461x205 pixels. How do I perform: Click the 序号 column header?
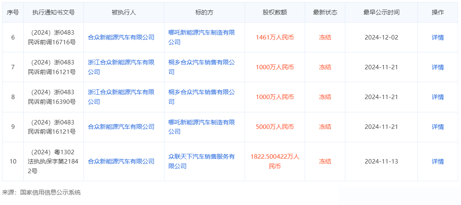(13, 12)
